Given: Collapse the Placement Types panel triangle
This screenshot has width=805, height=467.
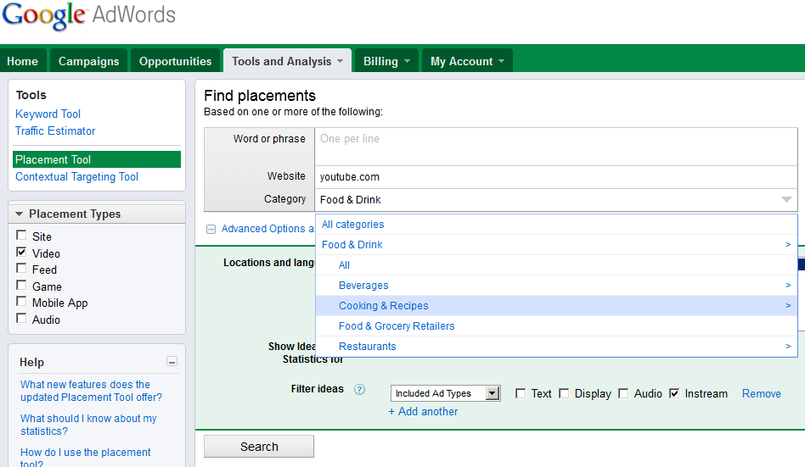Looking at the screenshot, I should pyautogui.click(x=19, y=214).
